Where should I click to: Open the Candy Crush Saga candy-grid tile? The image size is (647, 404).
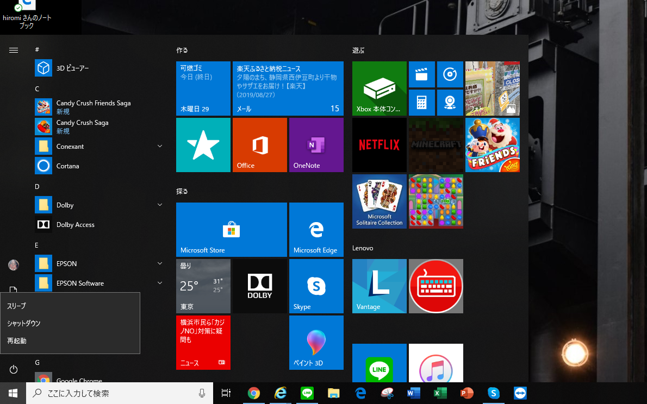(x=436, y=201)
